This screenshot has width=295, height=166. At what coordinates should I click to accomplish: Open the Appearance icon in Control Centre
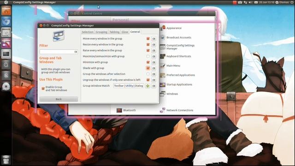(163, 28)
